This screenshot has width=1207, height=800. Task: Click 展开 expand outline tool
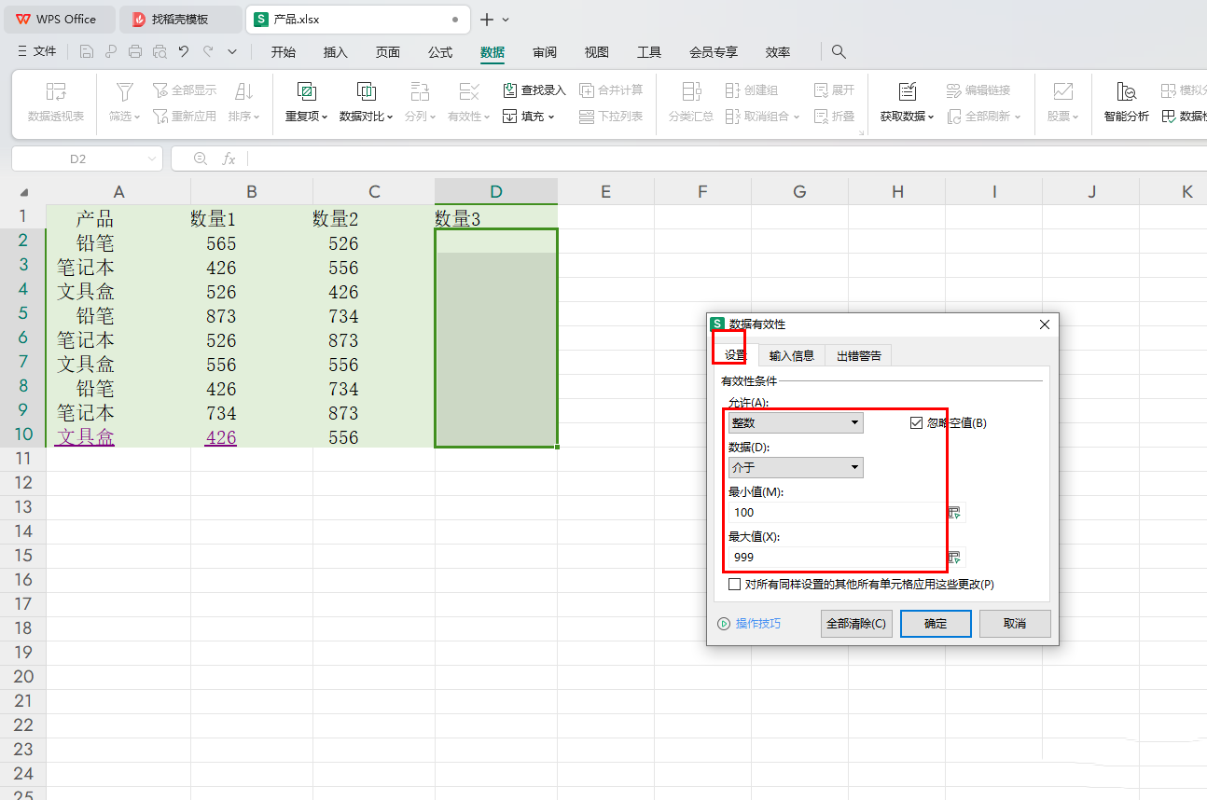[x=834, y=90]
